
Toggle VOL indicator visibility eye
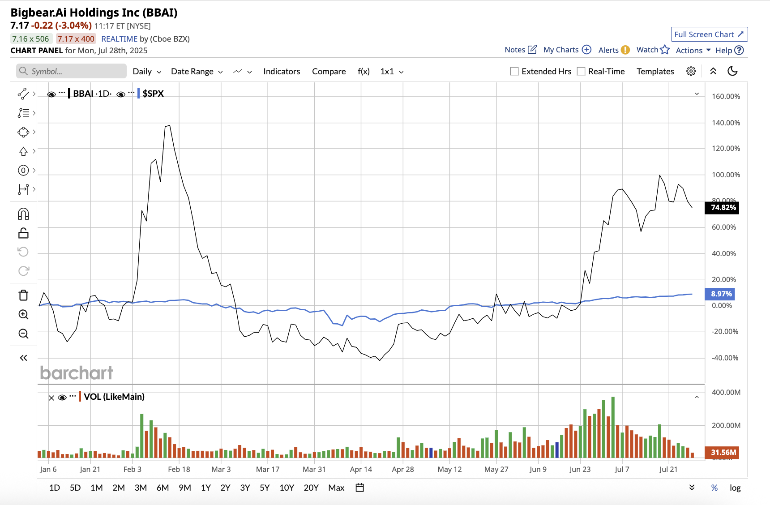click(62, 397)
